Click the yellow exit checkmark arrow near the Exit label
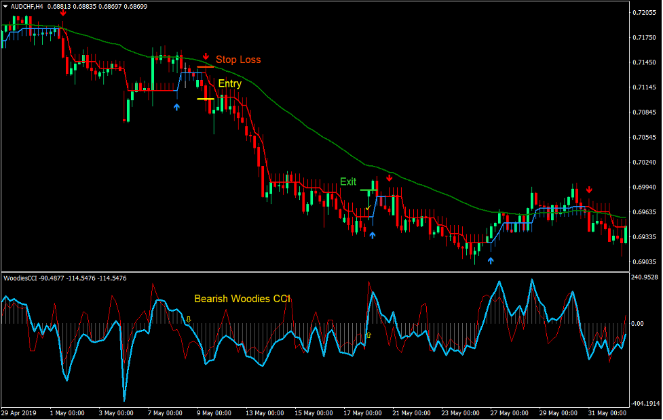 point(367,207)
